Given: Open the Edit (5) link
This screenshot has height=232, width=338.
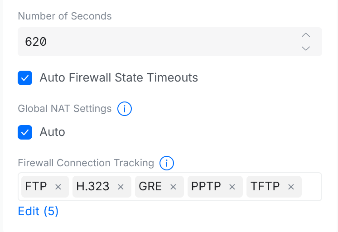Looking at the screenshot, I should point(38,211).
